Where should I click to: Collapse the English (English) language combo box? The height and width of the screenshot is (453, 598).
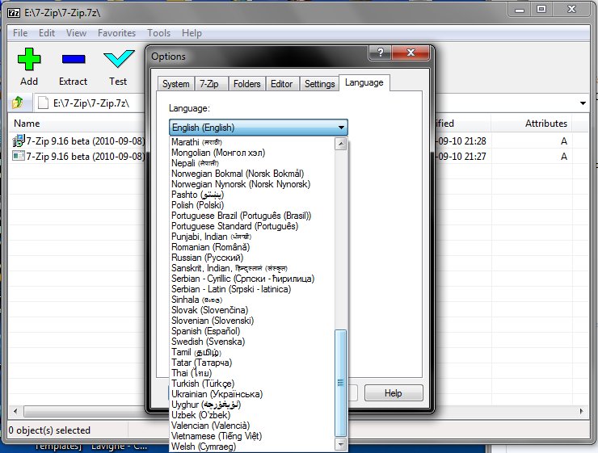point(259,128)
